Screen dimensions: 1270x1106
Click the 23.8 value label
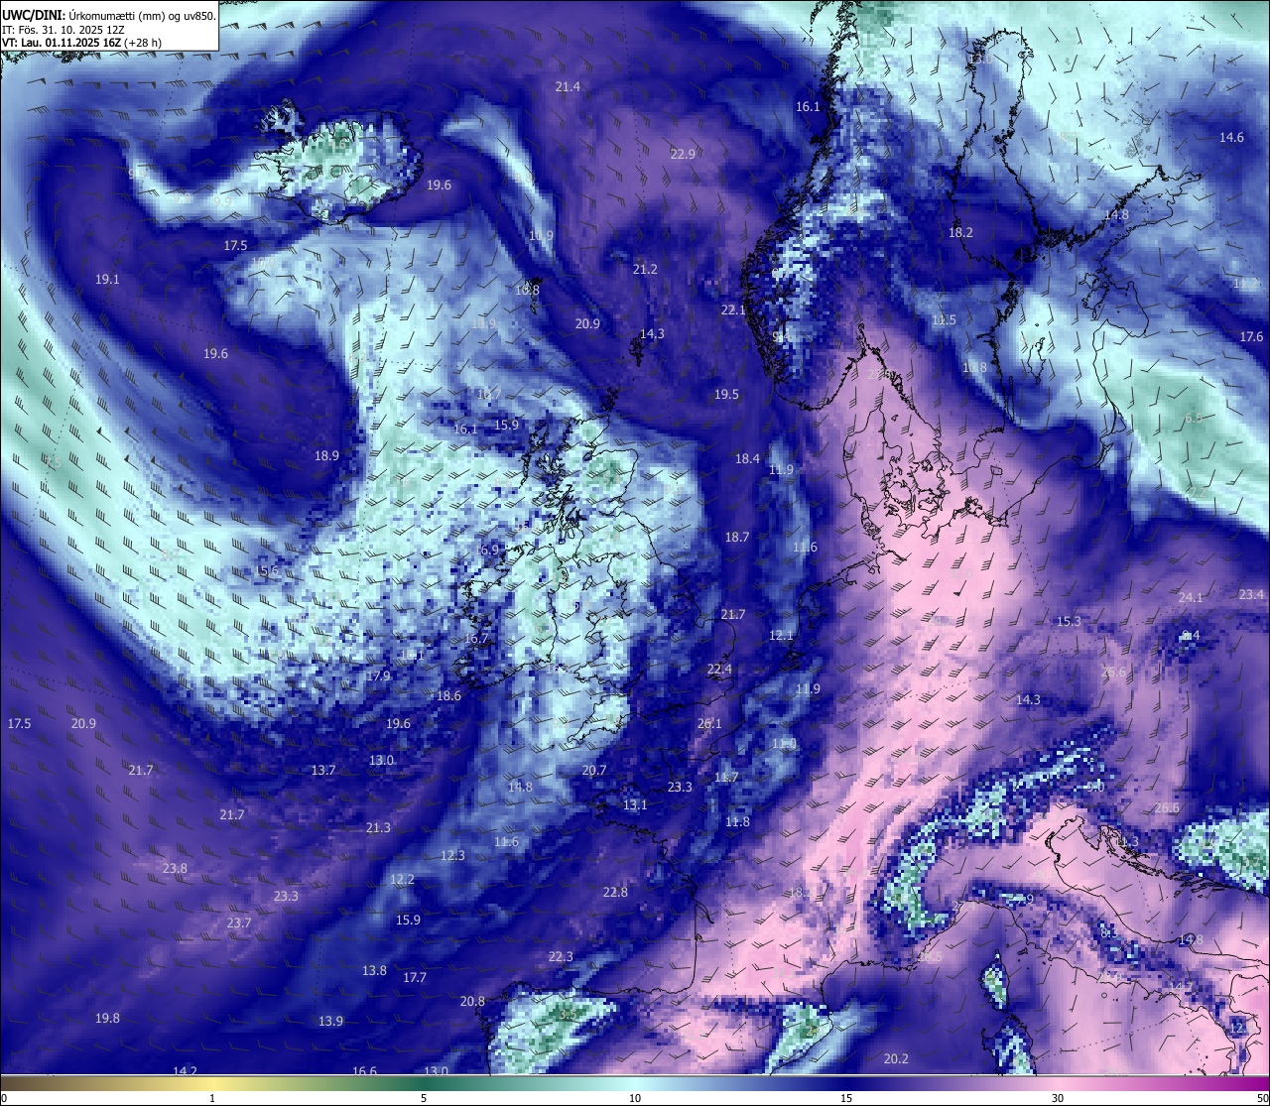click(175, 869)
